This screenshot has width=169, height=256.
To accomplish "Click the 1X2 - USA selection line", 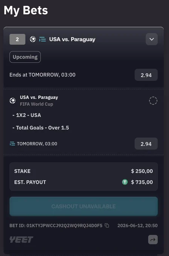I will point(27,115).
